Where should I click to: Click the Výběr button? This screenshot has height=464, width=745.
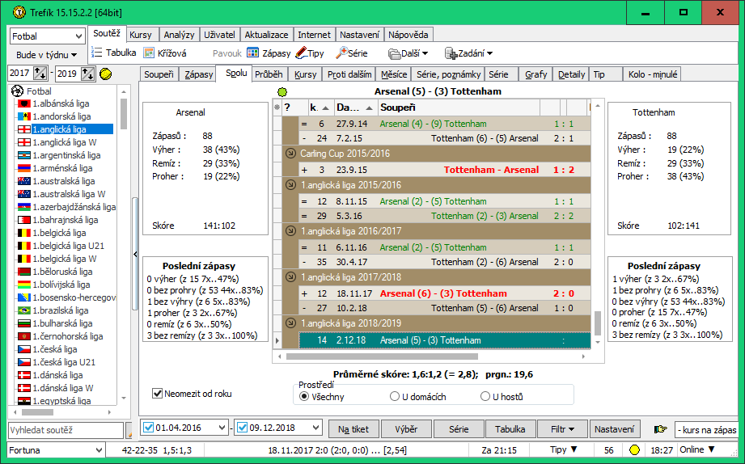pyautogui.click(x=406, y=429)
